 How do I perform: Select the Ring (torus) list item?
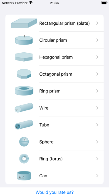[x=54, y=159]
